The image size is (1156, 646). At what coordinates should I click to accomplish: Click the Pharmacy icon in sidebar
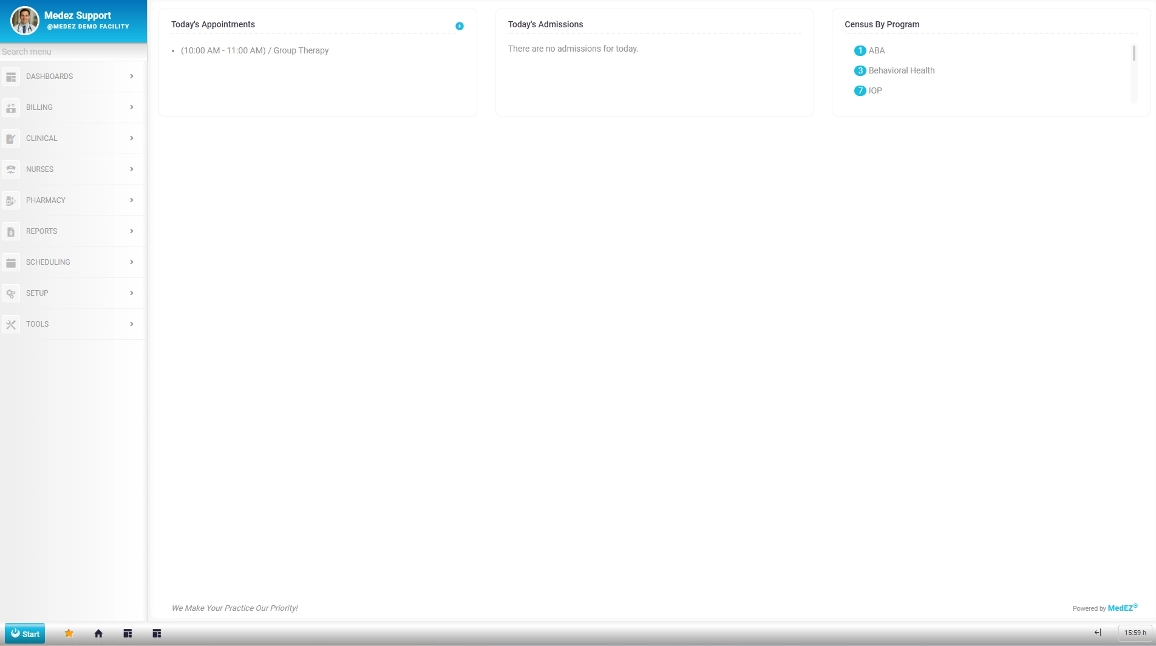11,200
